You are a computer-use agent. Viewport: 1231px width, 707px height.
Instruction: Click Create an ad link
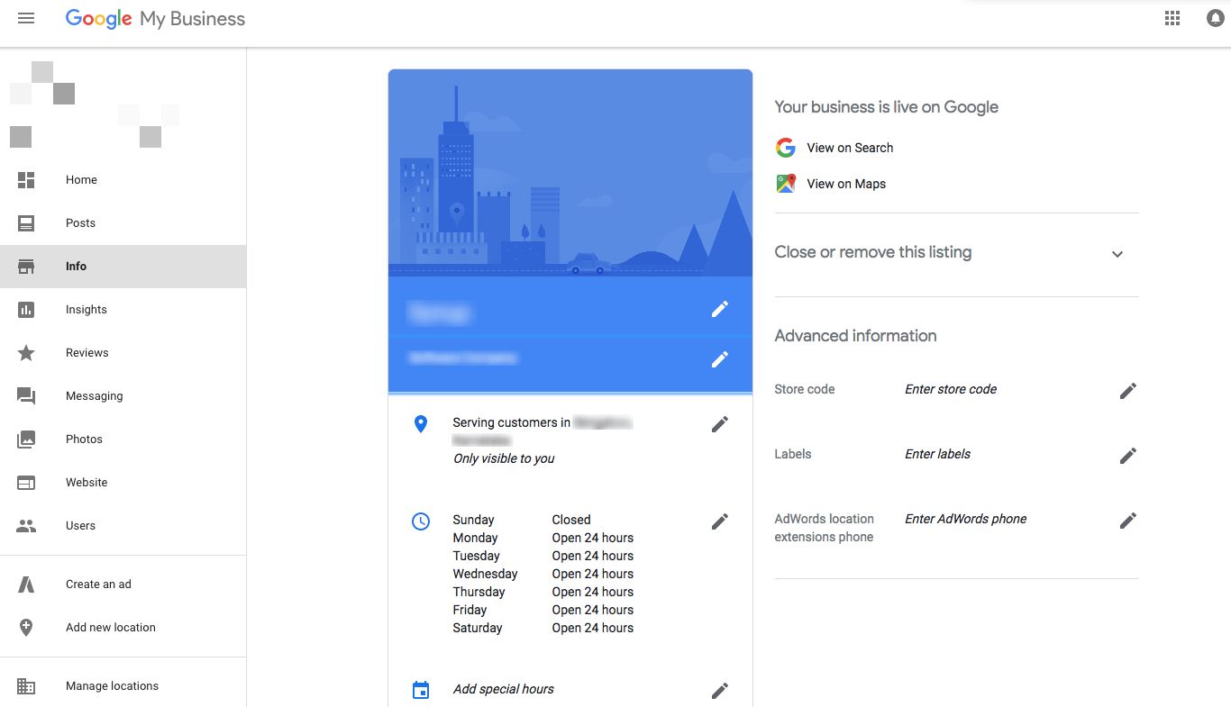(98, 585)
